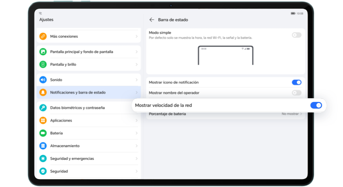The width and height of the screenshot is (343, 187).
Task: Click the Wi-Fi icon in status bar
Action: click(x=40, y=13)
